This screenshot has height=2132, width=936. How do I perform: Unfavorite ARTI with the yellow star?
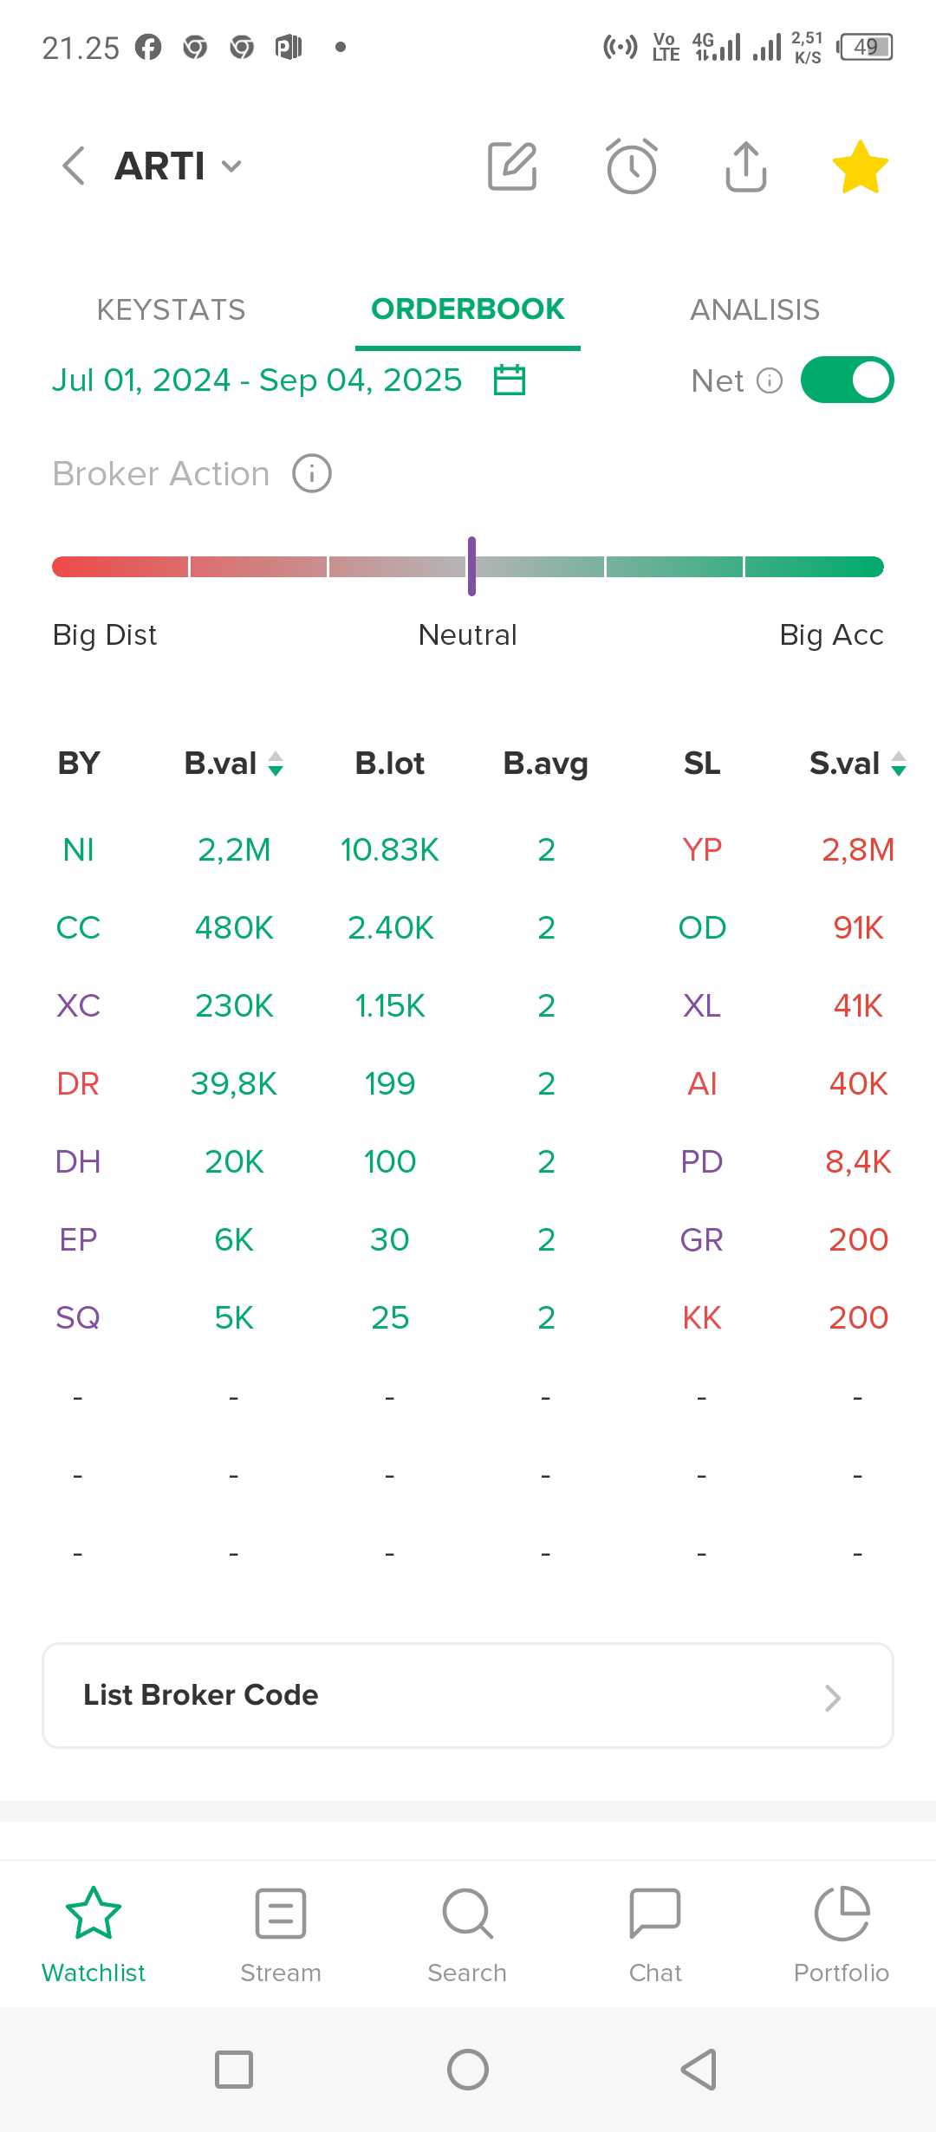tap(860, 166)
